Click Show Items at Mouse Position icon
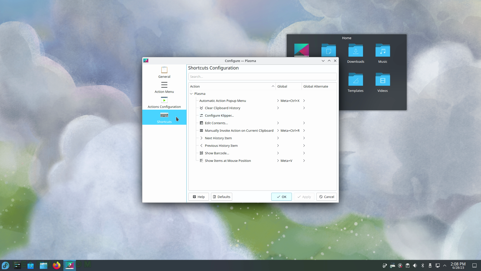The image size is (481, 271). point(201,161)
